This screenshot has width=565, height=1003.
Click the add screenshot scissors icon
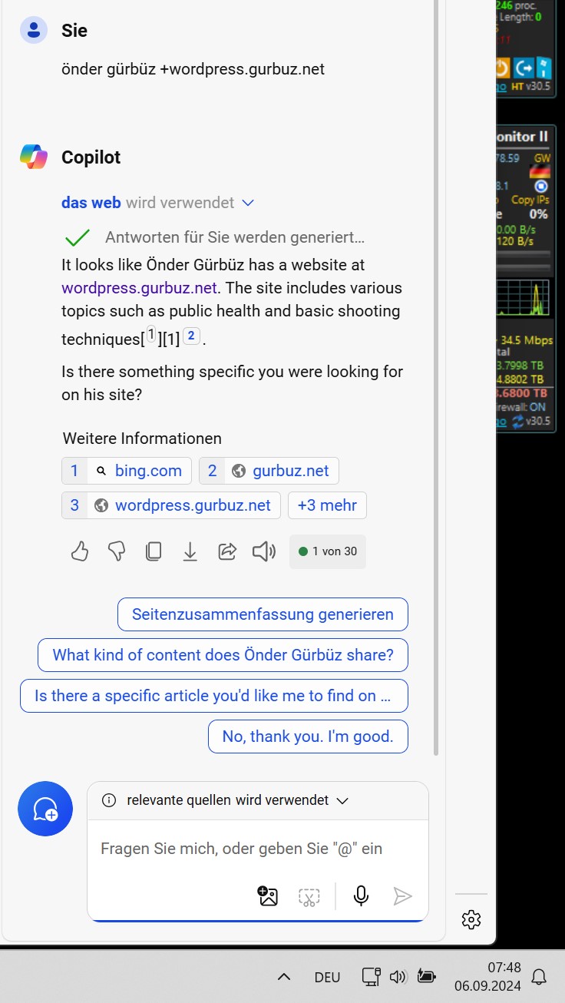click(x=309, y=896)
